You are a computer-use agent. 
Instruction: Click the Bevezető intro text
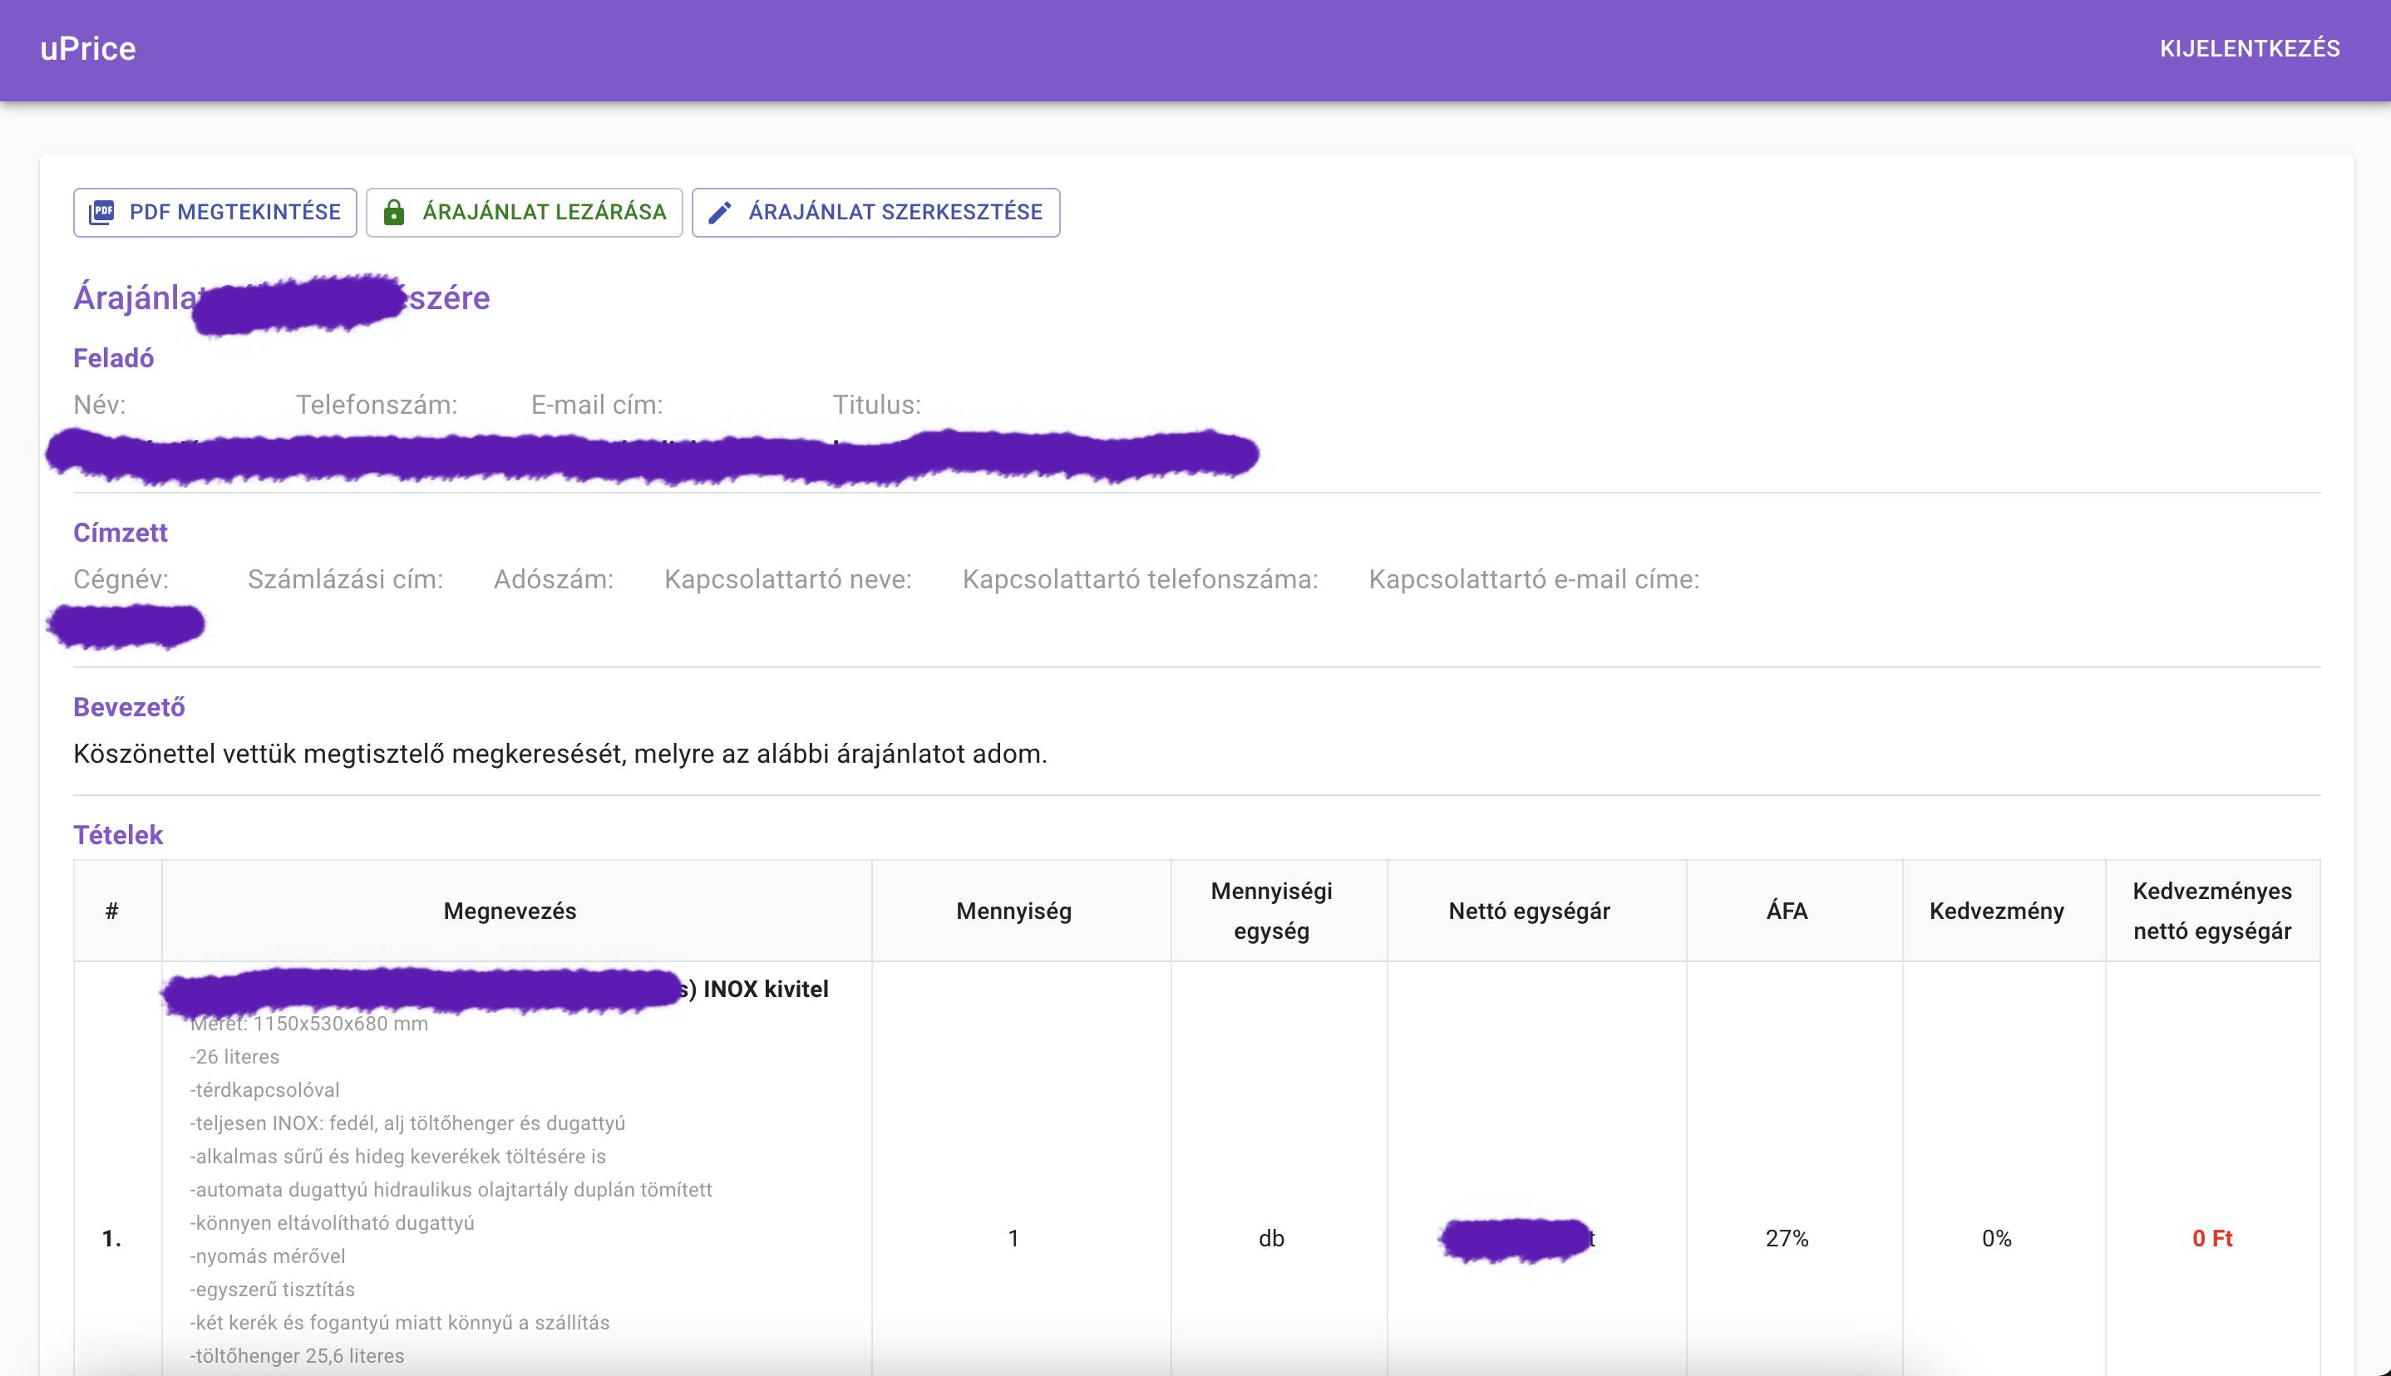(560, 754)
